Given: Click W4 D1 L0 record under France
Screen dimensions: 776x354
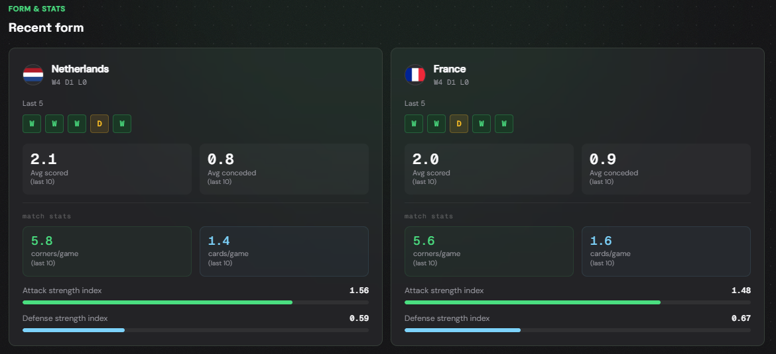Looking at the screenshot, I should point(452,83).
